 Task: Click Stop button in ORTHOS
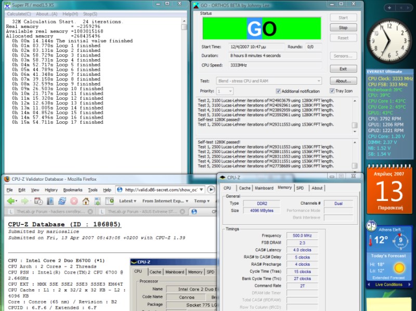pyautogui.click(x=343, y=28)
